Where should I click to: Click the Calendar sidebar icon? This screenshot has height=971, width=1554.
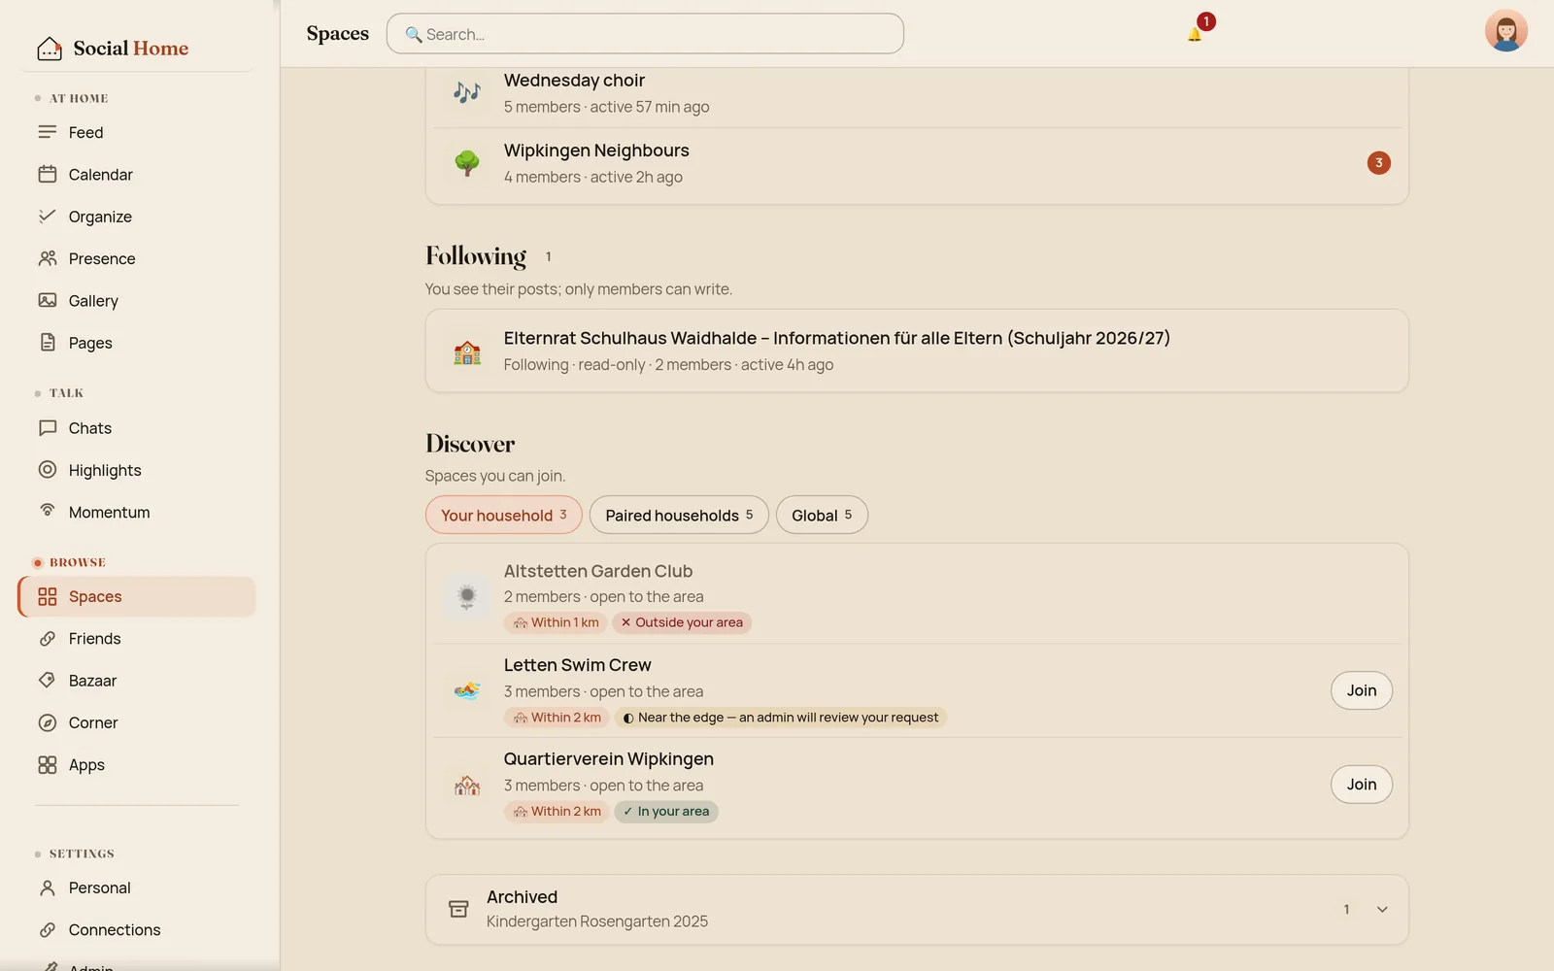click(48, 174)
